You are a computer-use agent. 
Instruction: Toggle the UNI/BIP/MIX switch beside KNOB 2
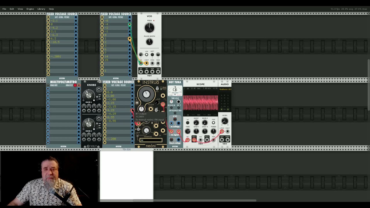coord(97,126)
